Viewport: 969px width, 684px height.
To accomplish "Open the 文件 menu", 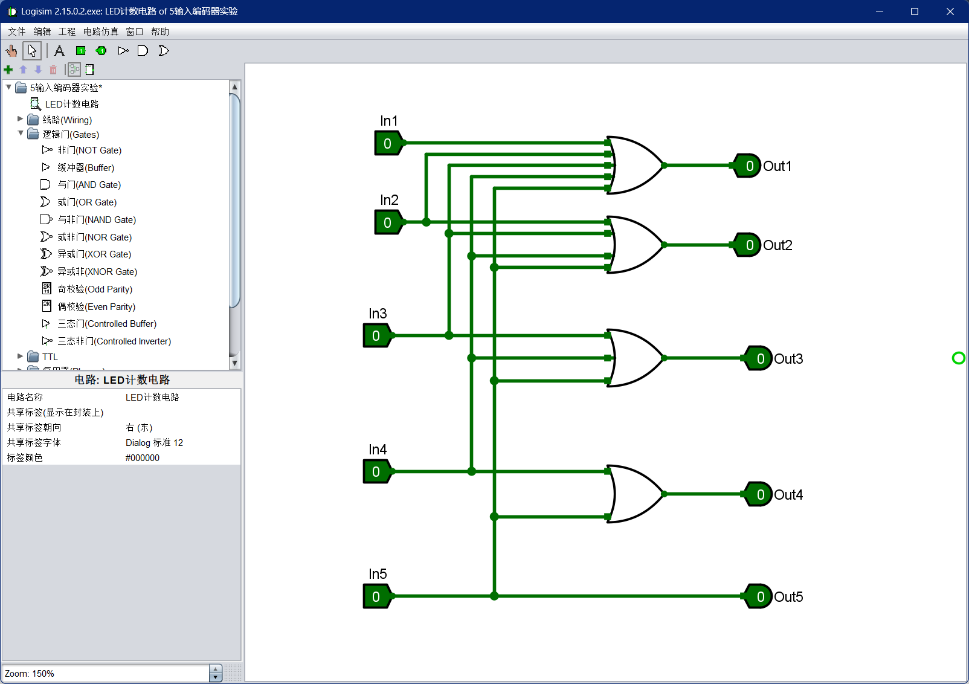I will pos(17,31).
